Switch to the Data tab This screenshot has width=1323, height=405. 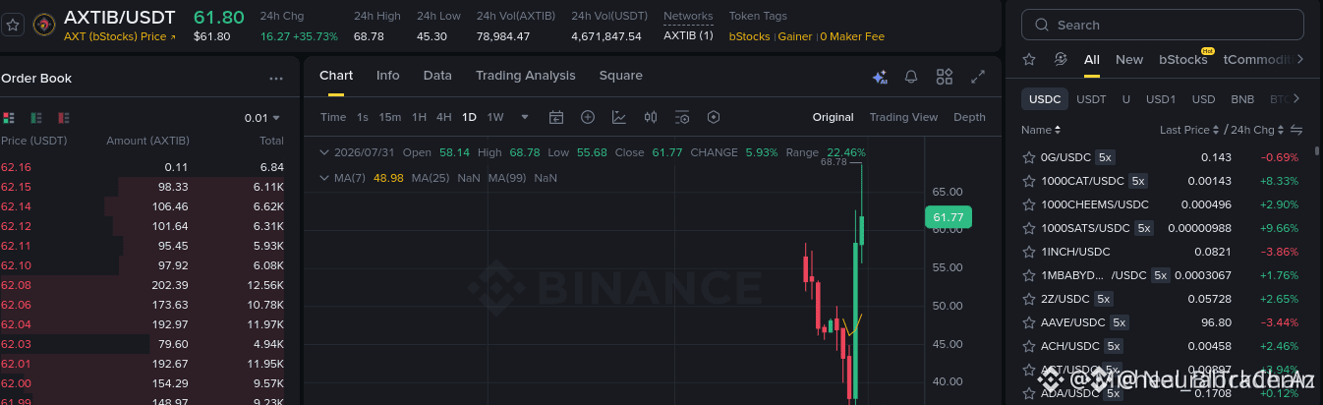click(437, 76)
